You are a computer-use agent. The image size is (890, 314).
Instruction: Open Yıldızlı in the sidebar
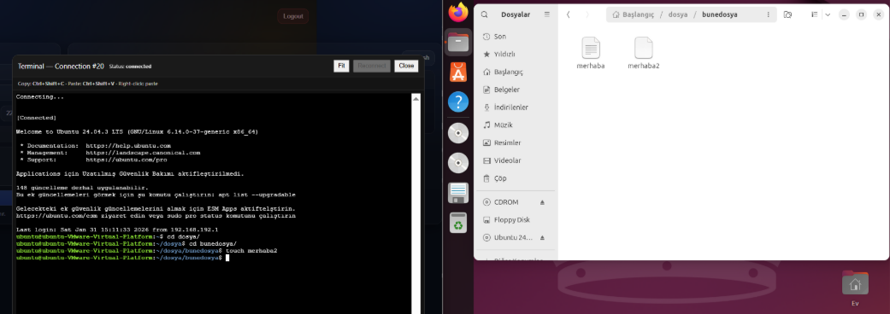(516, 55)
